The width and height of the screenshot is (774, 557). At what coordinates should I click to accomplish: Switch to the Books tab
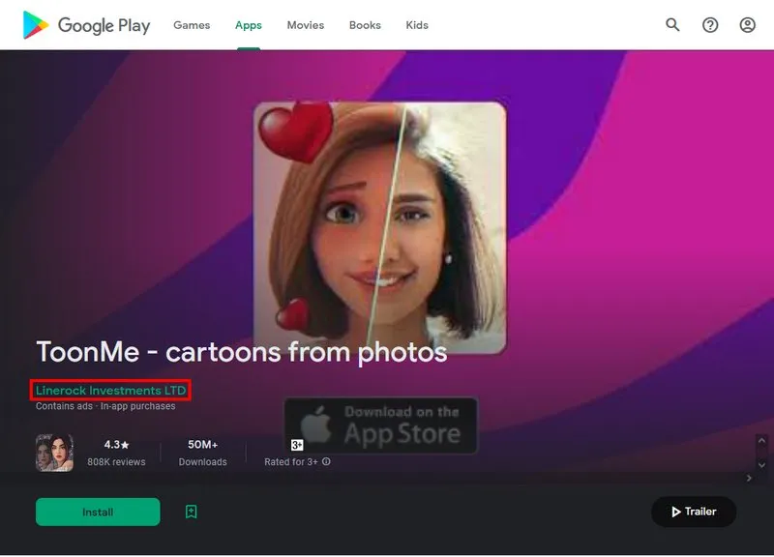pos(365,25)
